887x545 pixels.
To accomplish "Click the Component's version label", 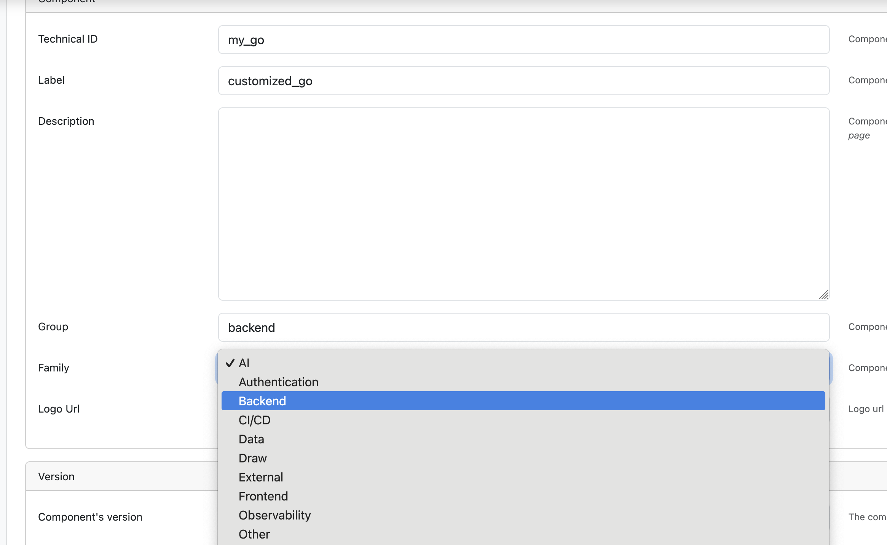I will point(90,517).
